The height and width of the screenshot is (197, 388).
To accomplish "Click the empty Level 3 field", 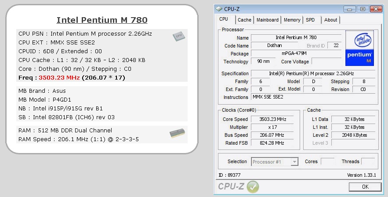I will (353, 143).
